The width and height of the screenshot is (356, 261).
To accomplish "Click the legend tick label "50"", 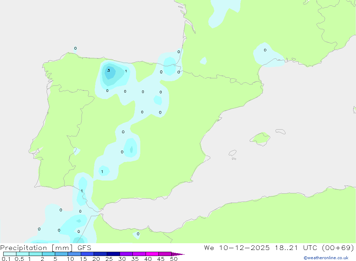I will (174, 259).
